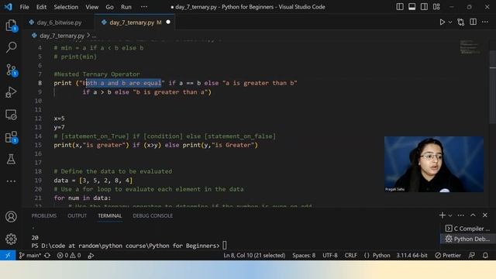Open the Run menu
This screenshot has width=496, height=279.
tap(126, 7)
